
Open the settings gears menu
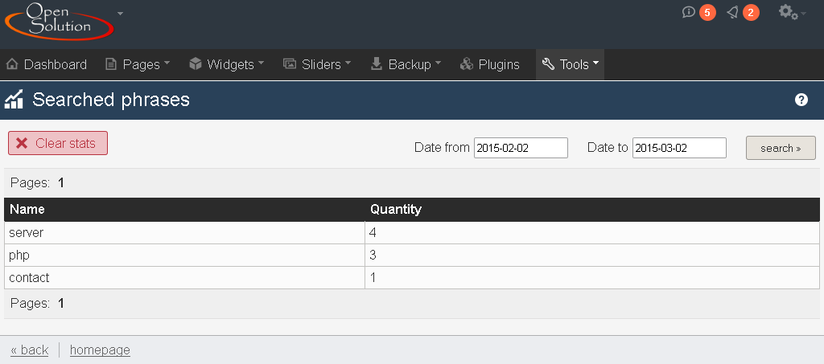790,12
